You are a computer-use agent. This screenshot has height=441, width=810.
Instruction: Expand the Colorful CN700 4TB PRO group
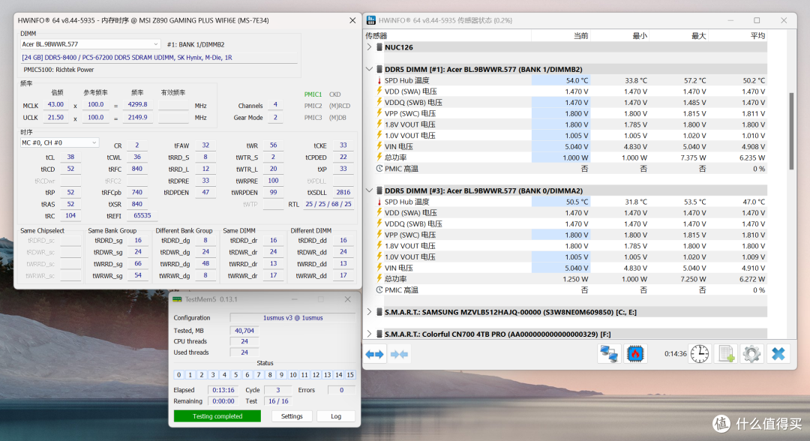(369, 334)
